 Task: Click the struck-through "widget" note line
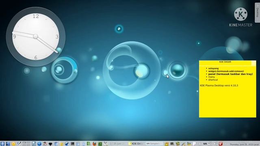coord(226,71)
